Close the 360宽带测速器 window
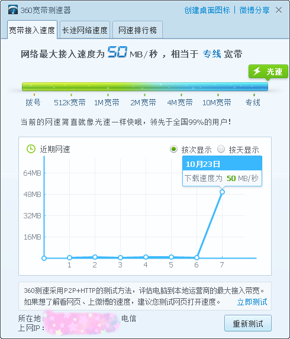Image resolution: width=290 pixels, height=339 pixels. pos(279,10)
